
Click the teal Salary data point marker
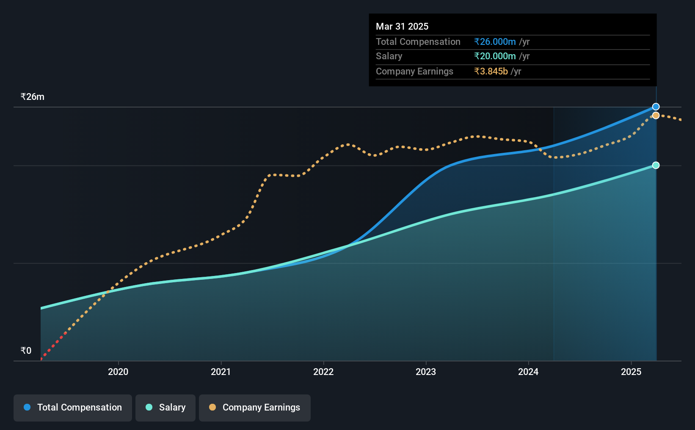656,165
